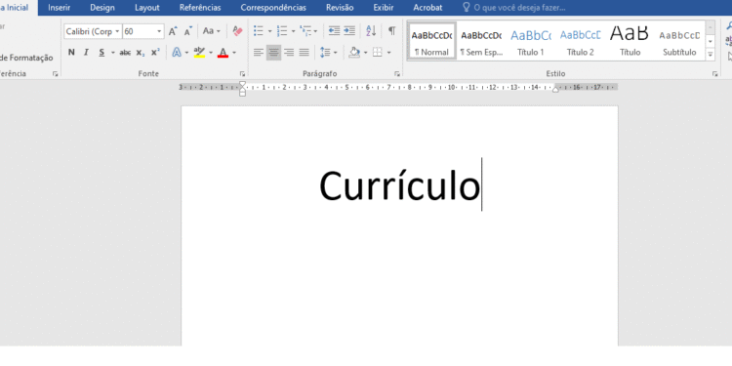Expand font color dropdown arrow
Viewport: 732px width, 366px height.
coord(234,53)
